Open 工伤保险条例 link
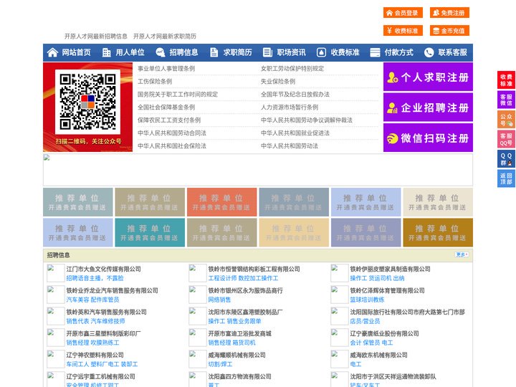This screenshot has height=387, width=516. click(x=155, y=81)
